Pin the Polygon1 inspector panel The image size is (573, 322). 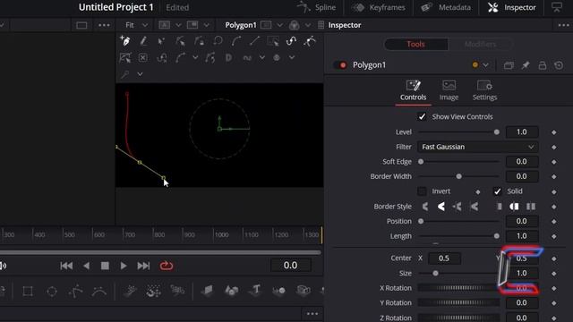point(526,65)
